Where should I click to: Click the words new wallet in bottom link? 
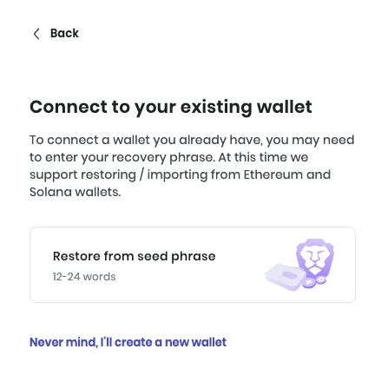click(x=195, y=342)
